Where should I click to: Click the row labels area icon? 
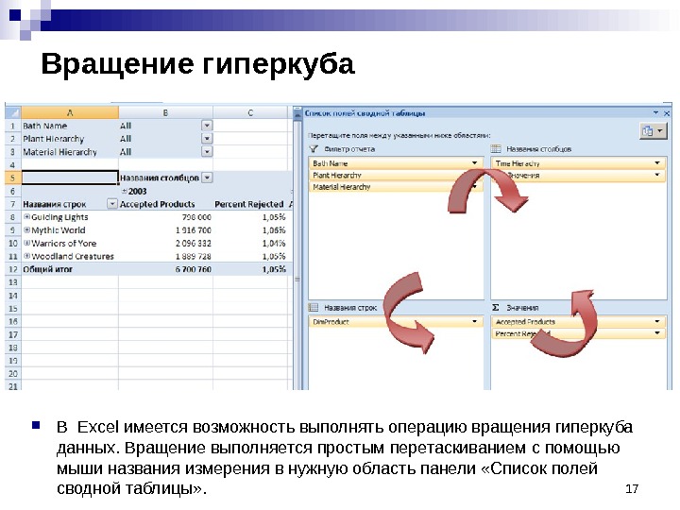click(314, 308)
